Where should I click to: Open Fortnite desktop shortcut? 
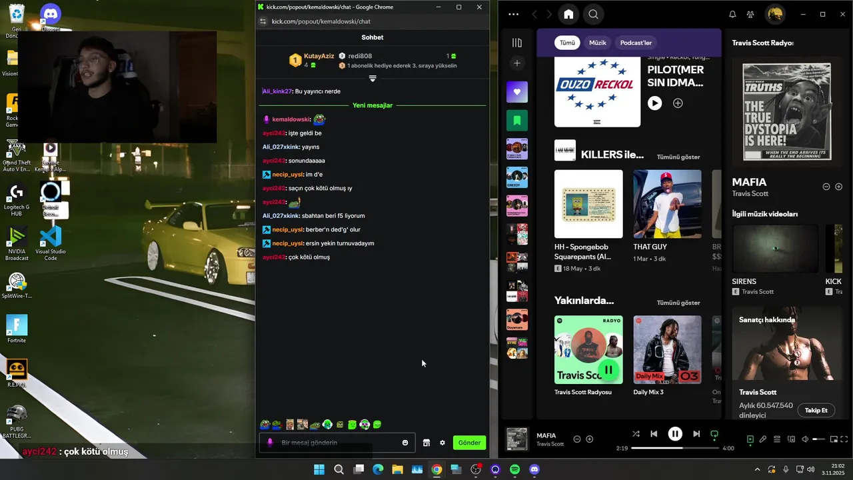tap(17, 329)
